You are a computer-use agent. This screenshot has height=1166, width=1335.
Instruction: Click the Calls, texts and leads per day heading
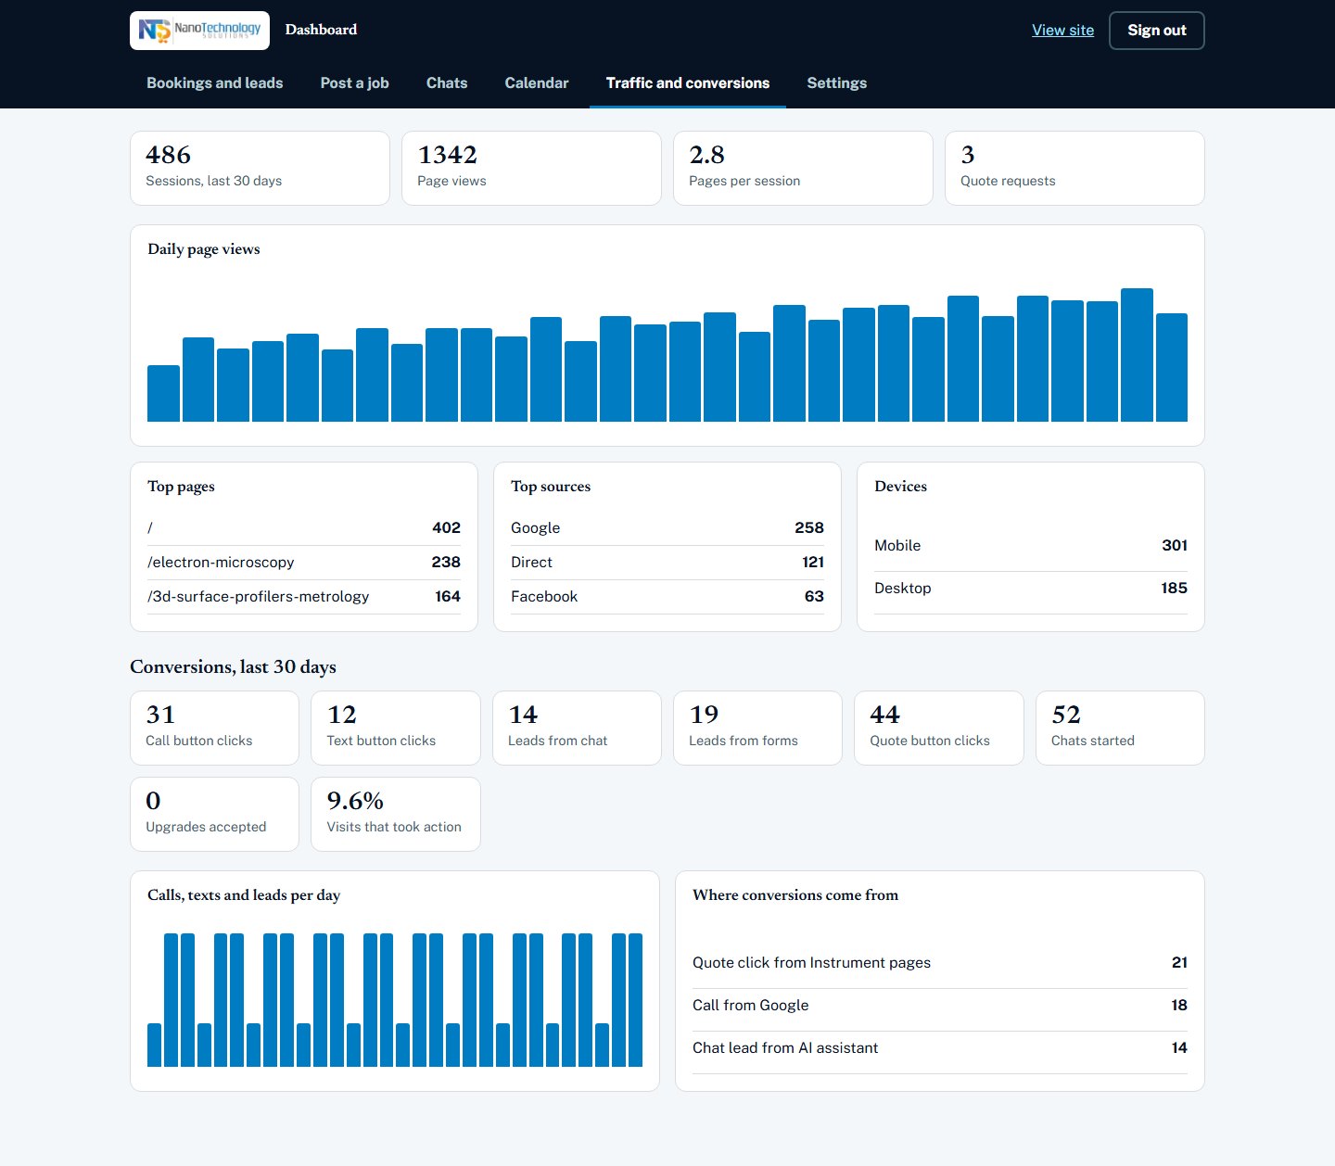click(x=244, y=895)
